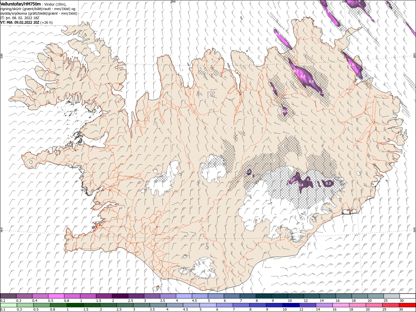Click the 0.1 label under the bottom legend row
The width and height of the screenshot is (416, 312).
[x=3, y=310]
